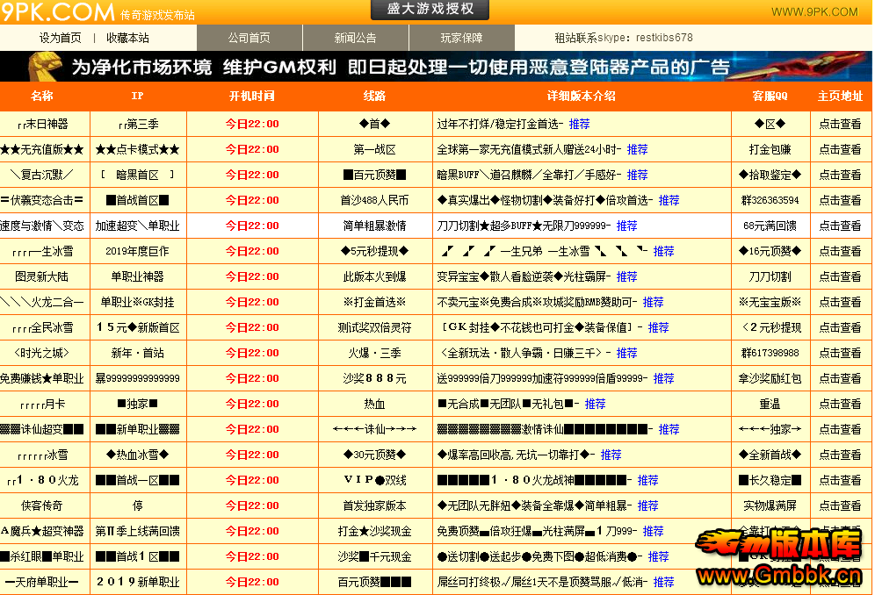Open the 新闻公告 menu item
875x595 pixels.
click(x=356, y=38)
